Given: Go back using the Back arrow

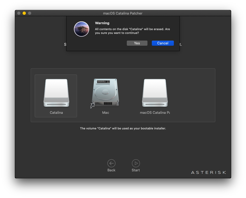Looking at the screenshot, I should point(111,163).
